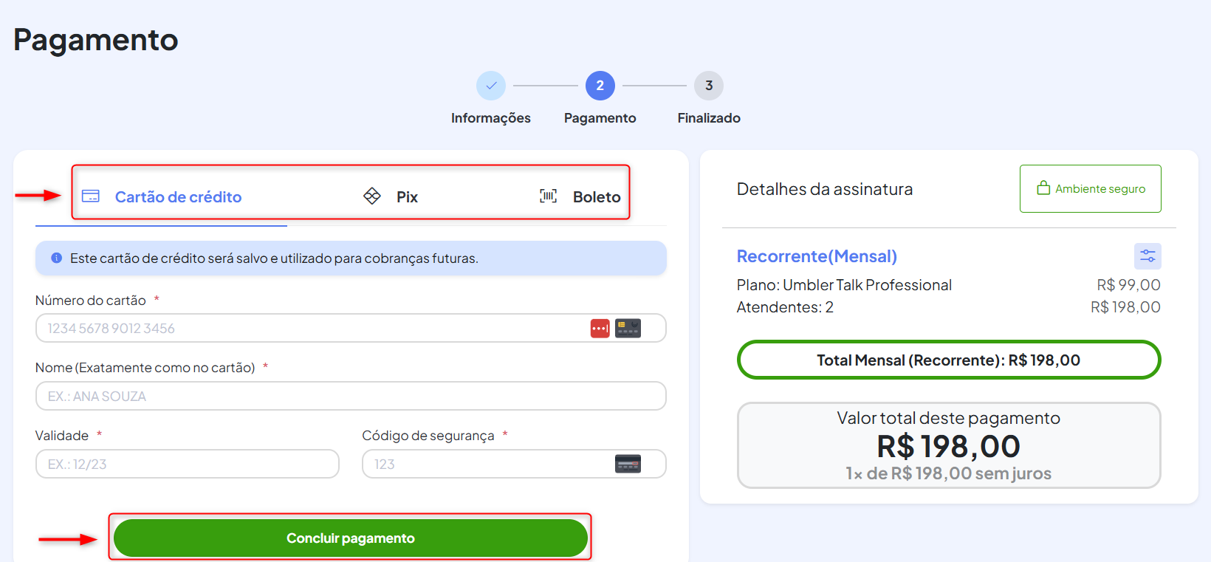
Task: Click the blue info icon in notice banner
Action: (56, 258)
